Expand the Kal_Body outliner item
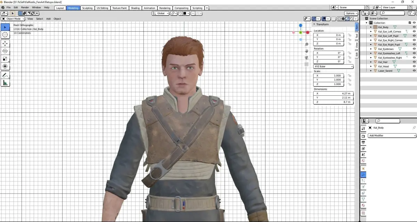 click(371, 27)
